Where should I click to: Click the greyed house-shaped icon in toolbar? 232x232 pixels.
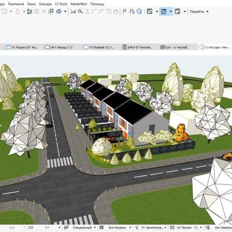116,12
